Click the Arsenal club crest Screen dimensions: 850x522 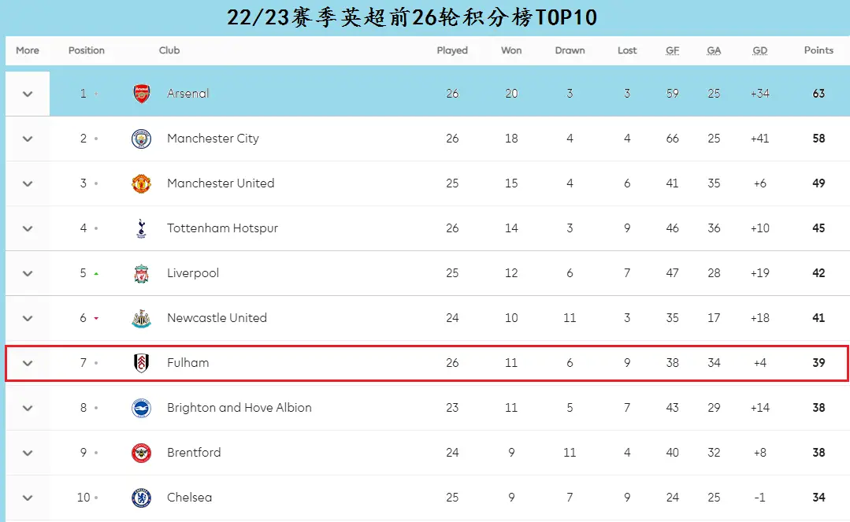[x=142, y=94]
